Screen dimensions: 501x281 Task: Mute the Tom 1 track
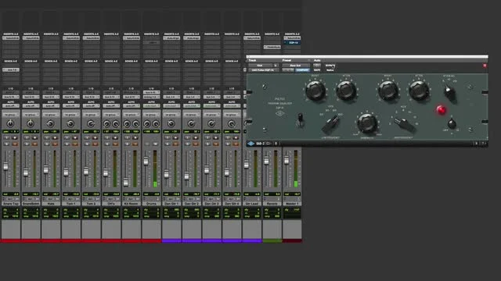75,144
